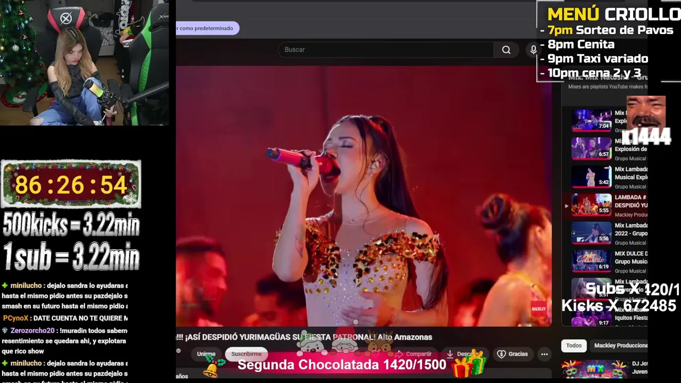
Task: Click the Zerozorcho20 chat message
Action: click(x=64, y=340)
